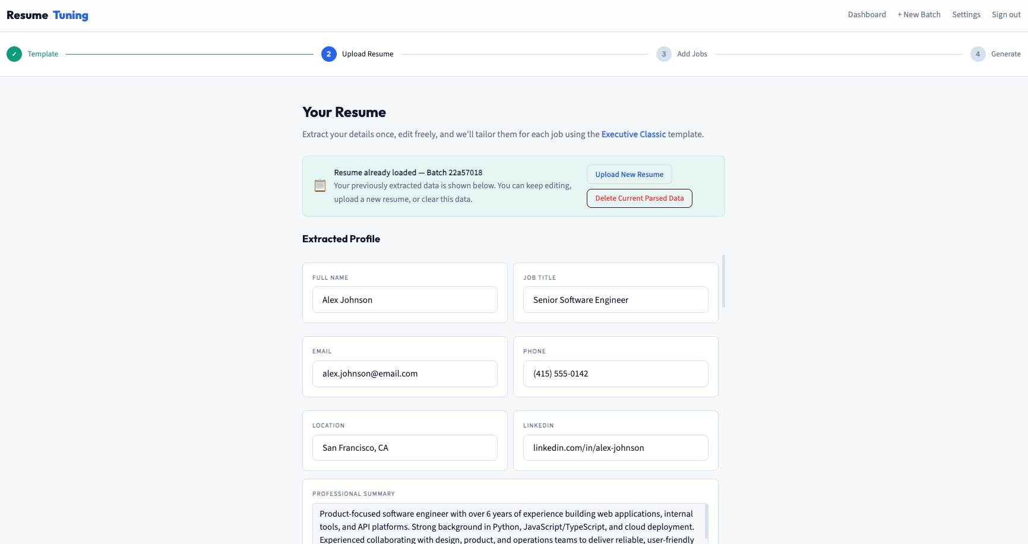
Task: Click the Extracted Profile panel scrollbar
Action: pos(723,283)
